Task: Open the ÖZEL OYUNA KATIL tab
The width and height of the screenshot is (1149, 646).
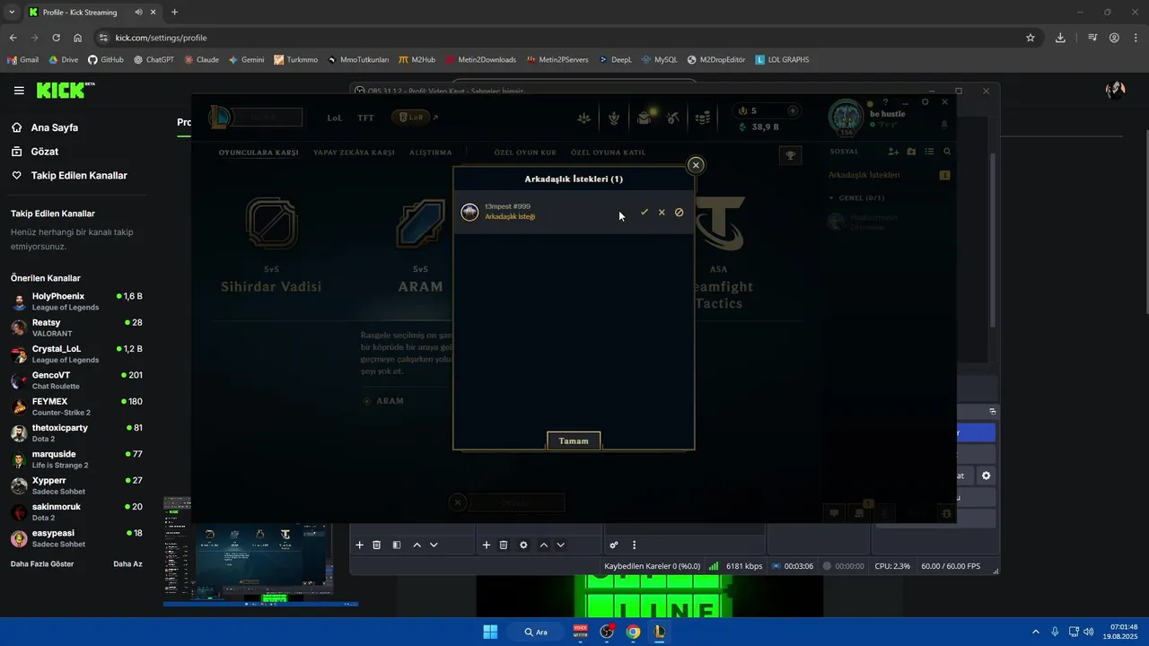Action: [x=609, y=153]
